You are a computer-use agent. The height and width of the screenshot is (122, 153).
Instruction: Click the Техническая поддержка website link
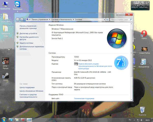84,98
